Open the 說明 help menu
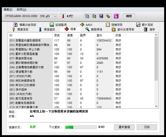Screen dimensions: 166x137 (x=21, y=10)
